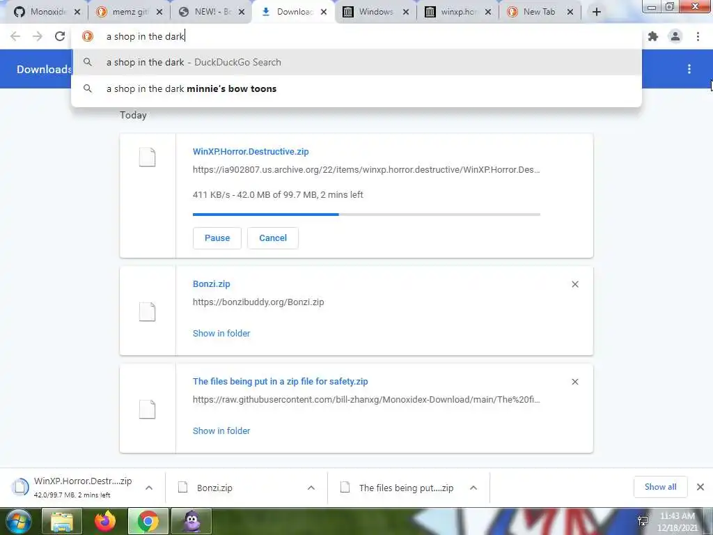This screenshot has width=713, height=535.
Task: Click file icon of WinXP.Horror.Destructive.zip card
Action: tap(148, 157)
